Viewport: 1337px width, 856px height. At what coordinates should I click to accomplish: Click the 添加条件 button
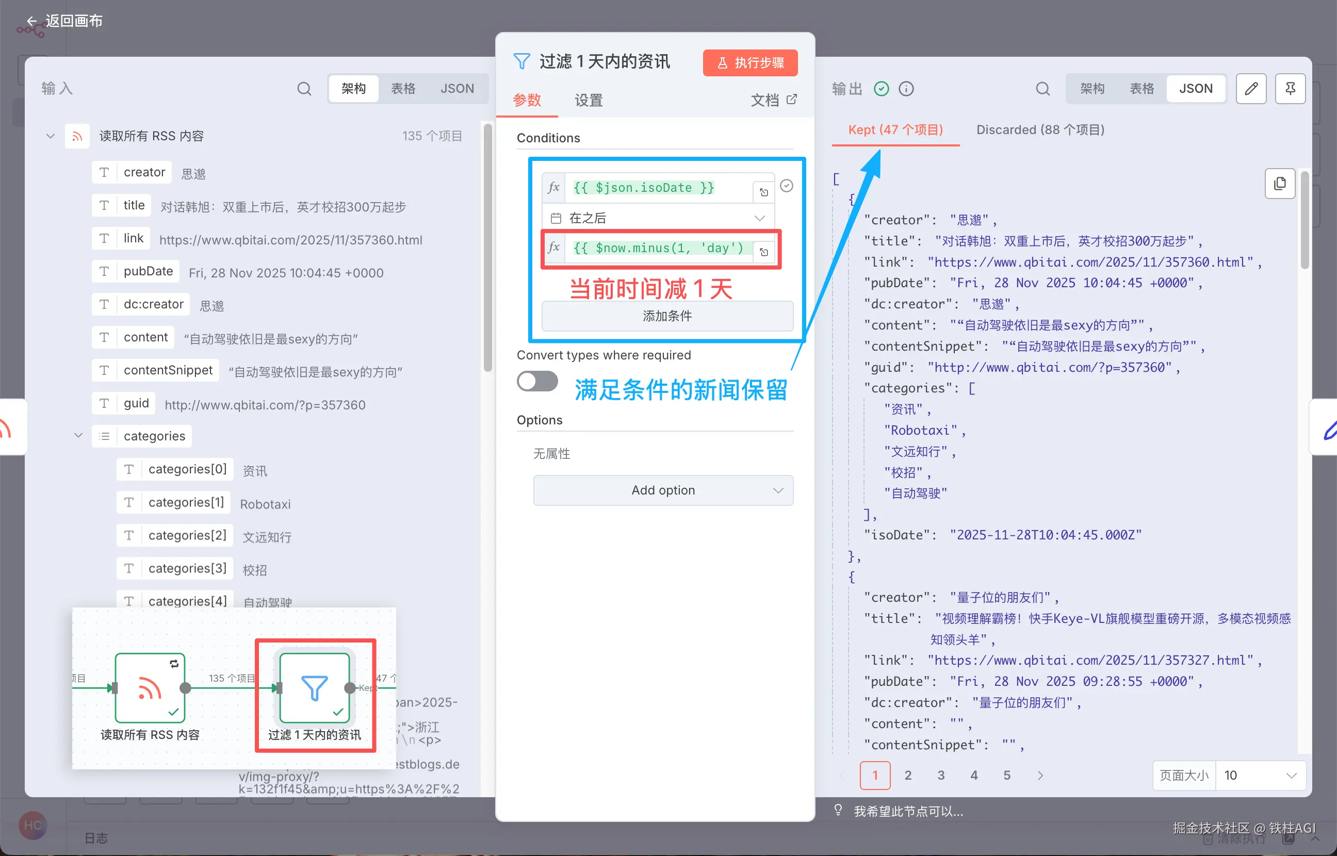pos(666,316)
